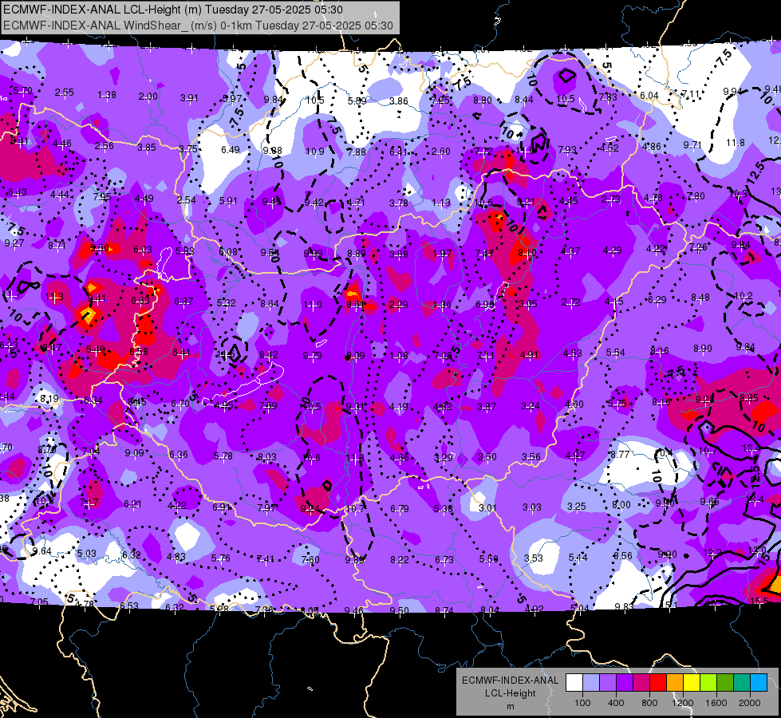
Task: Click the wind shear value '2.55'
Action: point(65,93)
